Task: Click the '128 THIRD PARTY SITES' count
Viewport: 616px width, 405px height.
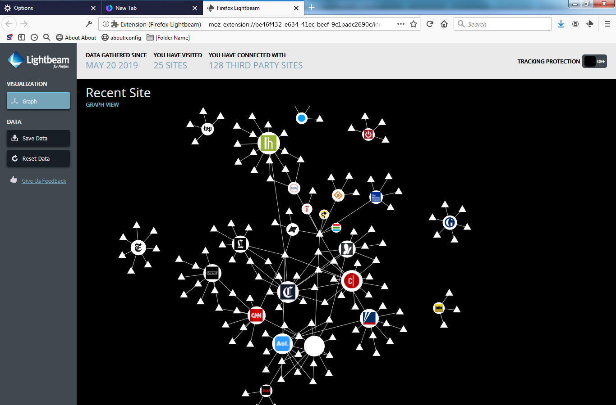Action: [256, 65]
